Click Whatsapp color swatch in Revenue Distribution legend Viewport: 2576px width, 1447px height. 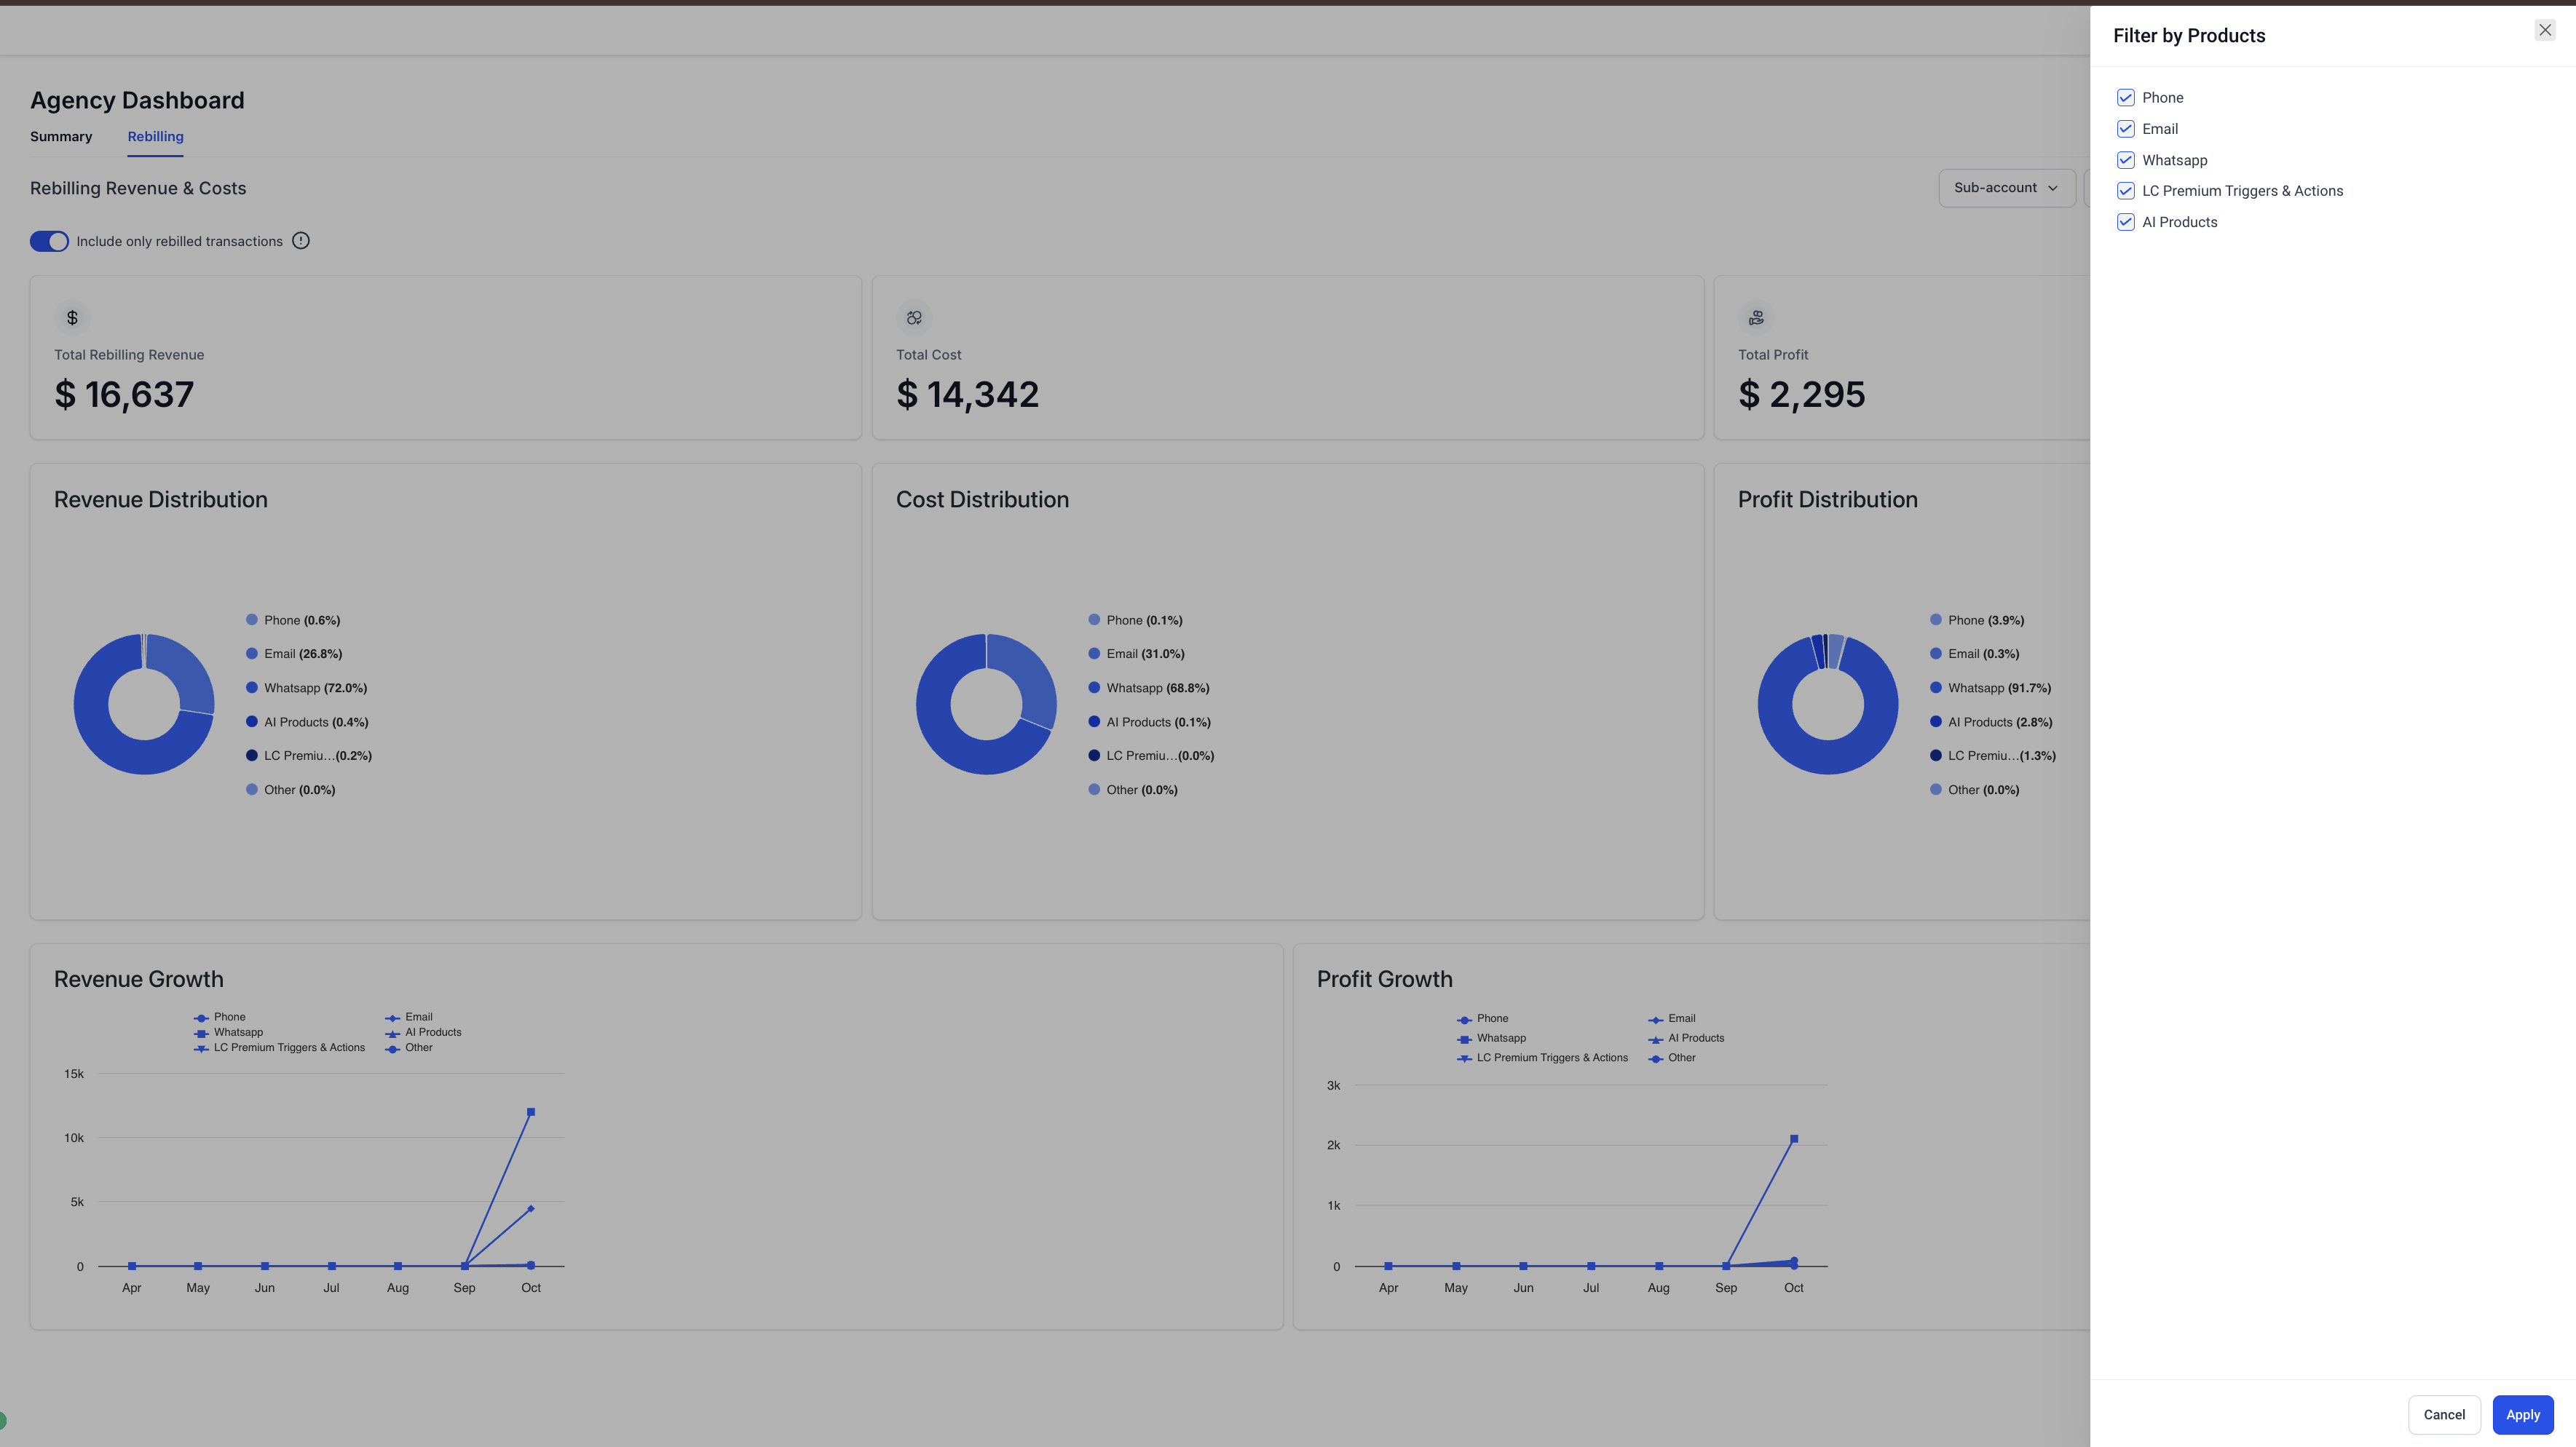pos(252,688)
